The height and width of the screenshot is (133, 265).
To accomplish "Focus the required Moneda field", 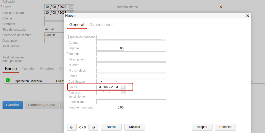I will coord(131,54).
